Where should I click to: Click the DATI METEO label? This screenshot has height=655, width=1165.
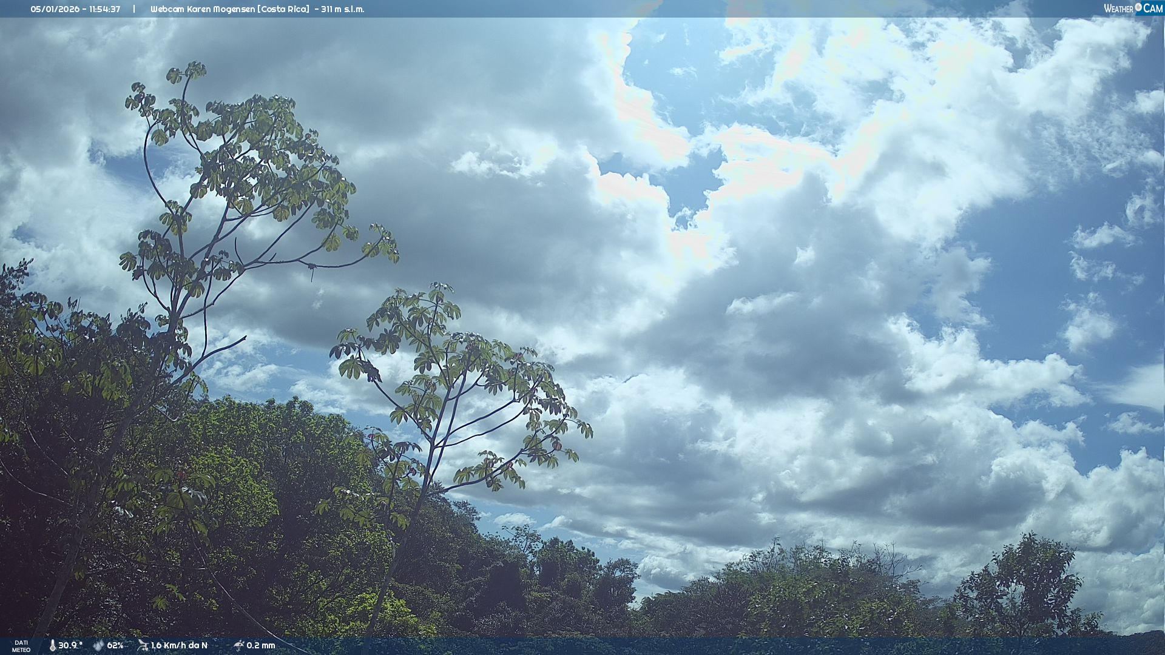coord(21,646)
